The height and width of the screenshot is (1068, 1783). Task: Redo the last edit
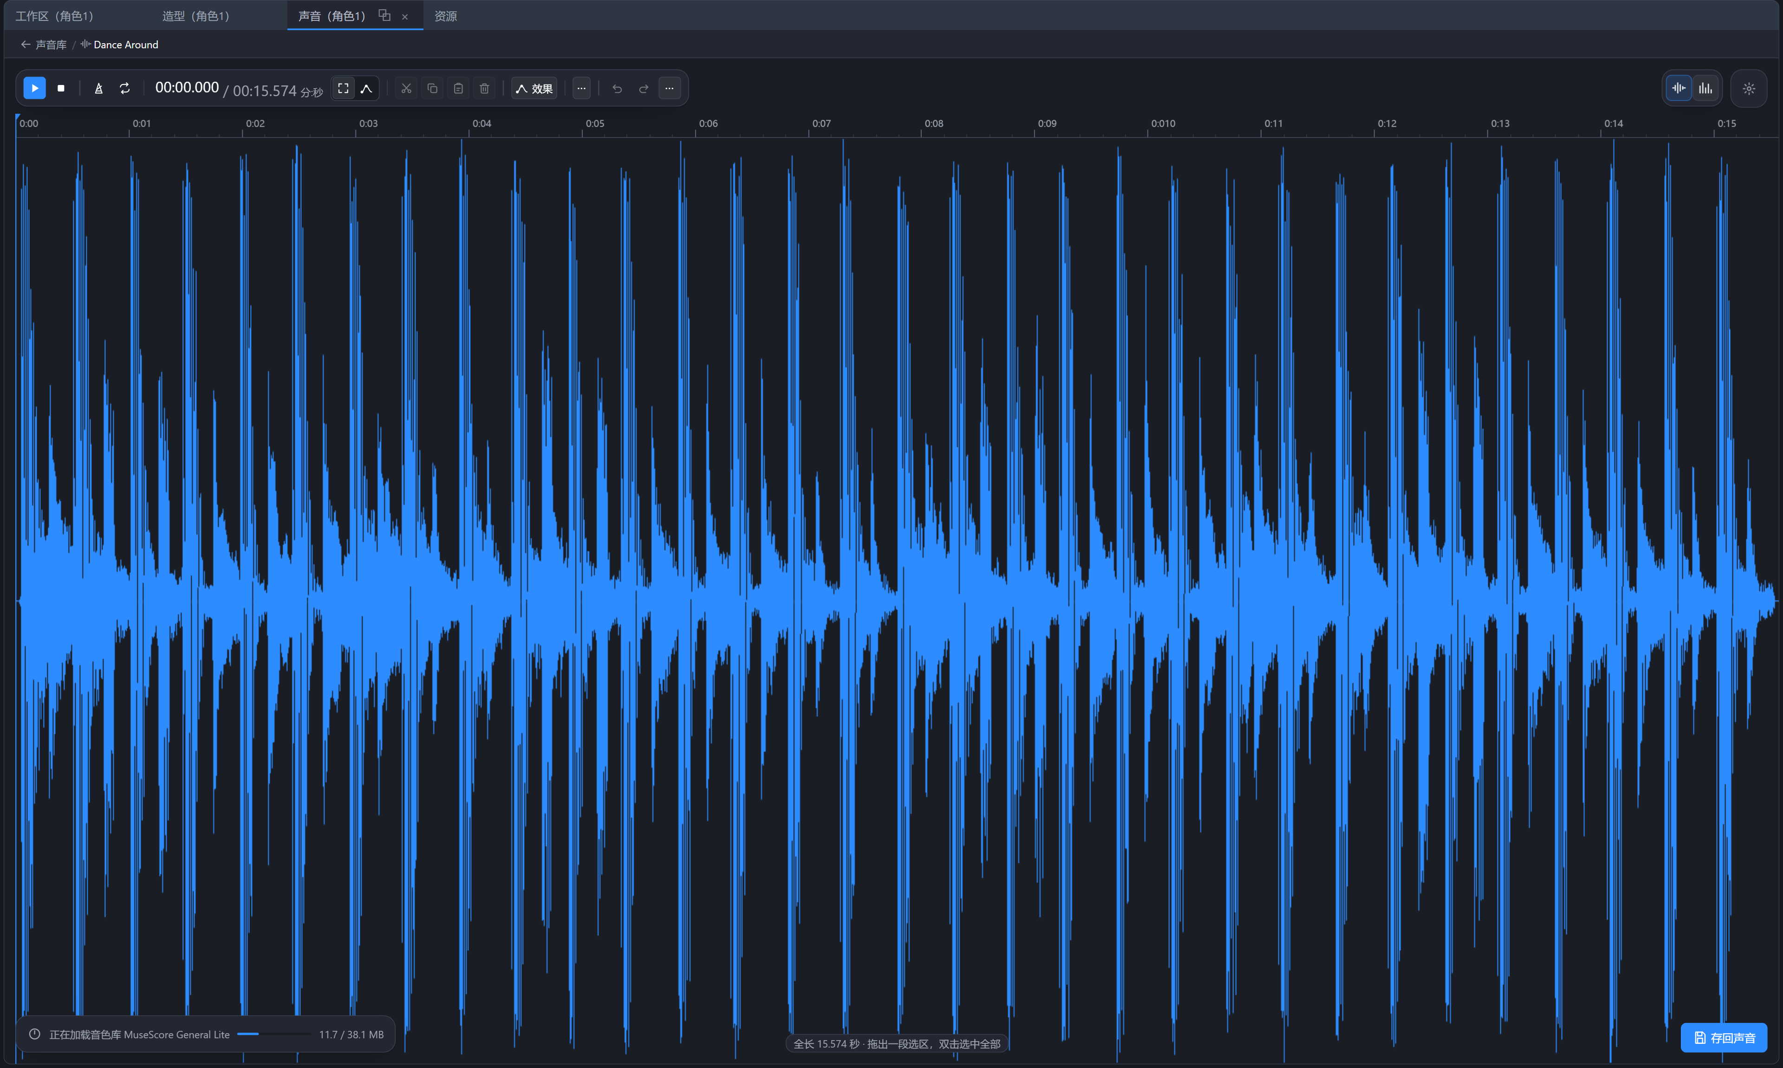click(x=644, y=89)
